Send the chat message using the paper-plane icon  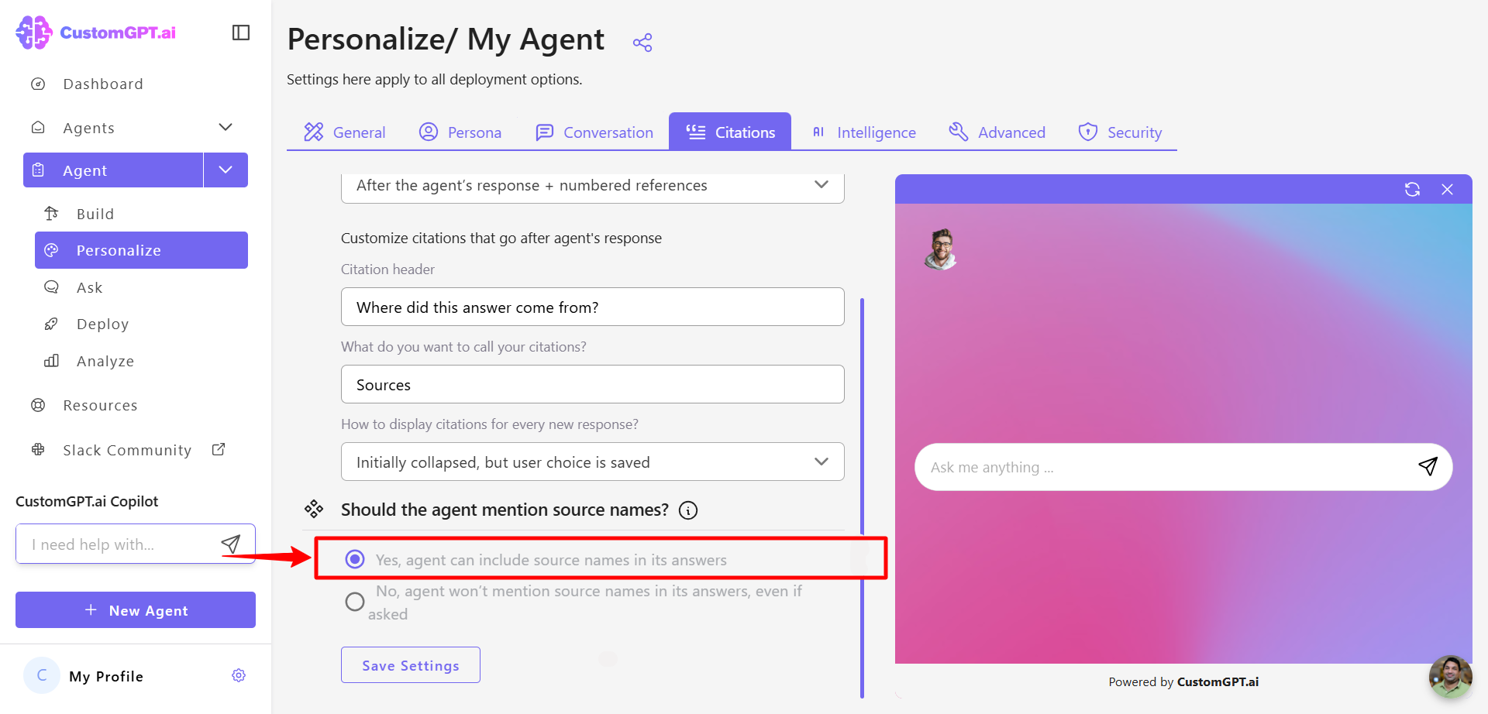point(1428,466)
